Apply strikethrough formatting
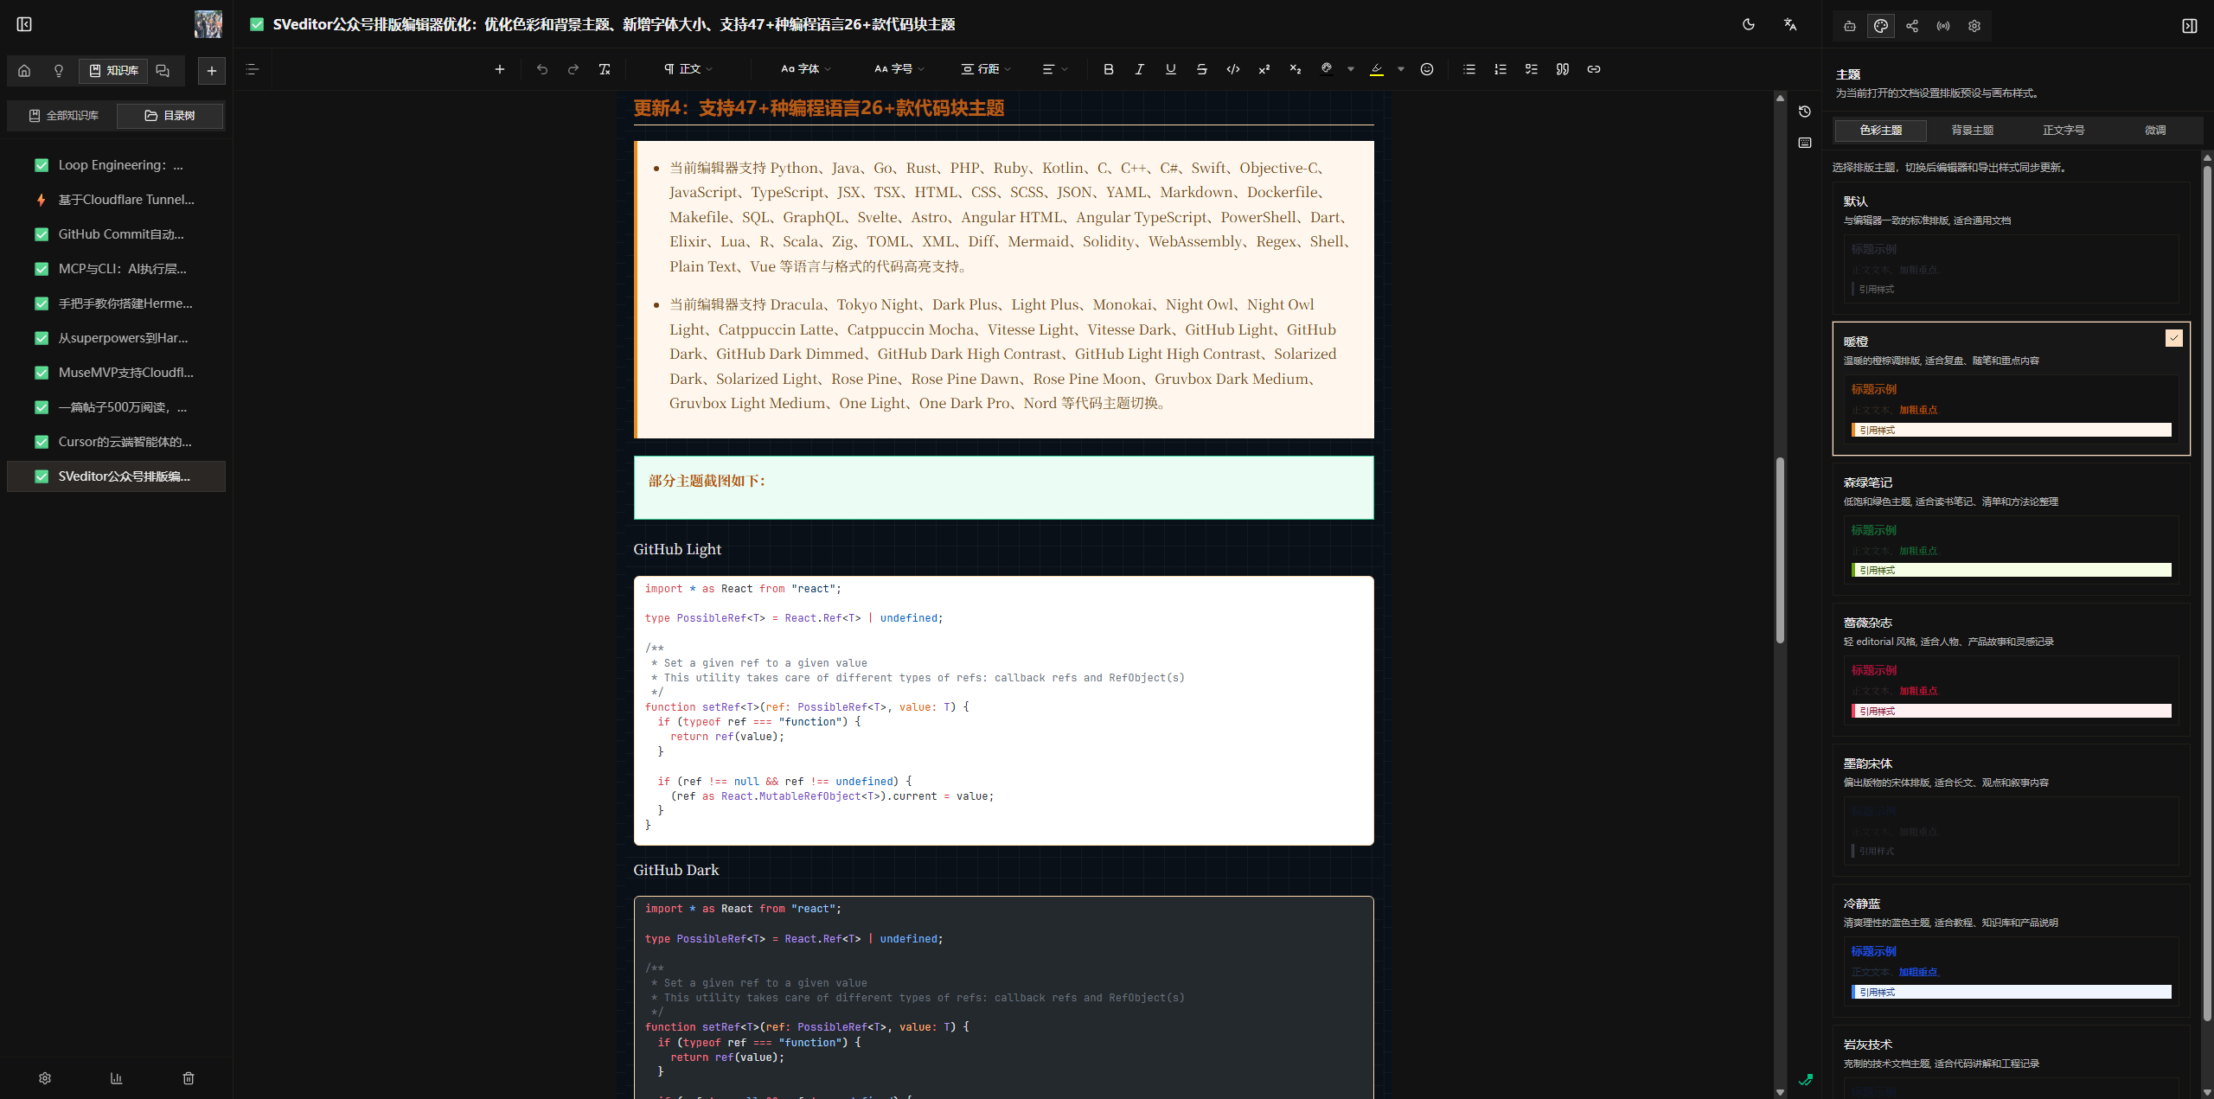2214x1099 pixels. 1202,69
